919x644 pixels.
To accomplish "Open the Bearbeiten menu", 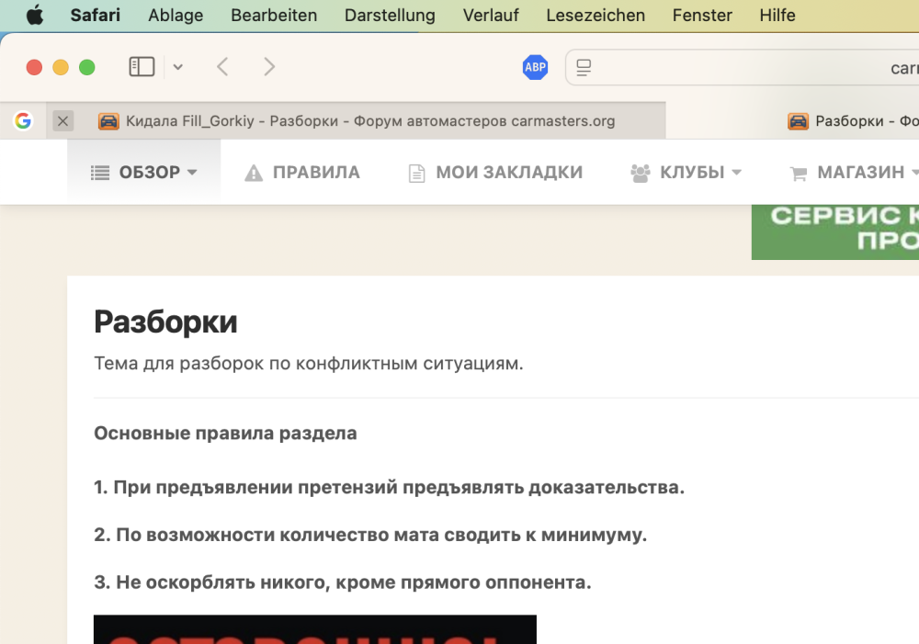I will [274, 15].
